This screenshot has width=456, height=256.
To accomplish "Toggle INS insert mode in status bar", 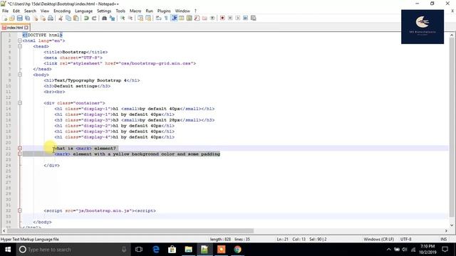I will tap(443, 239).
